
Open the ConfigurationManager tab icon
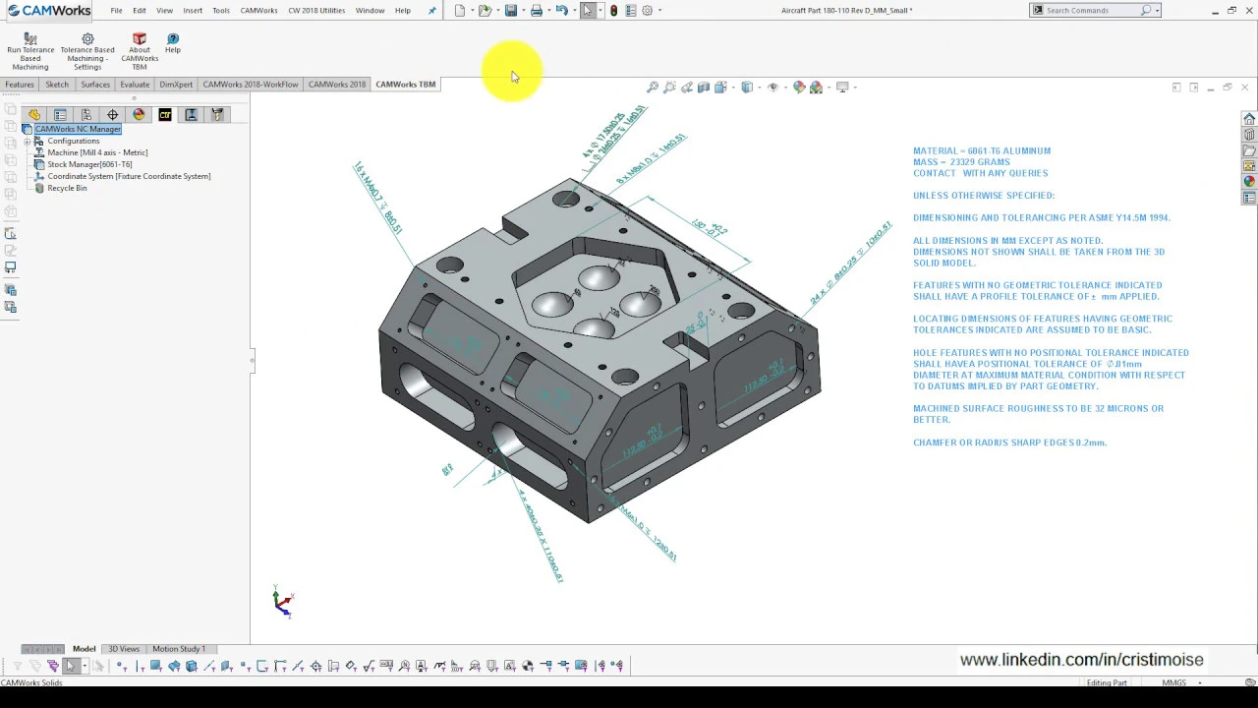[x=86, y=115]
